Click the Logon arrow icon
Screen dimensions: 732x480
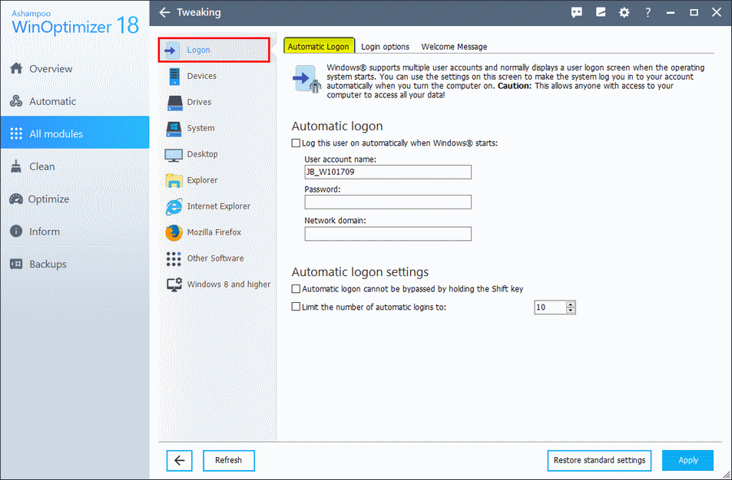click(x=172, y=50)
